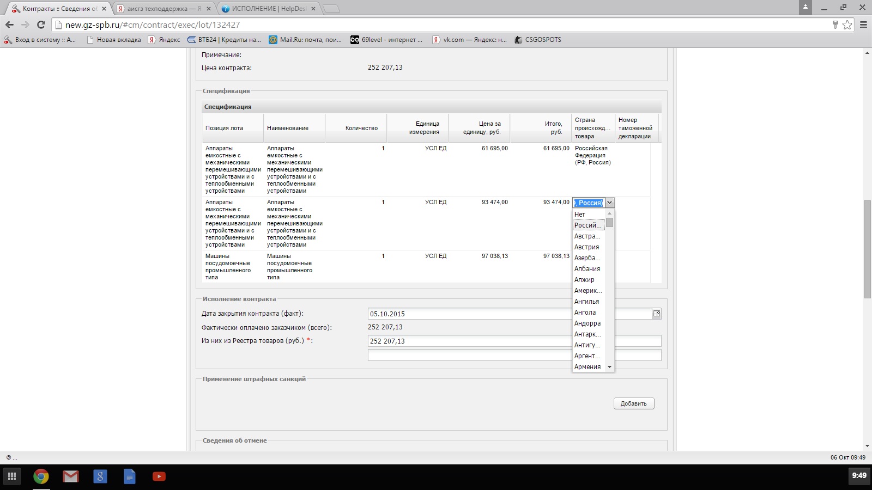Choose 'Австра...' in the country list

click(x=589, y=236)
